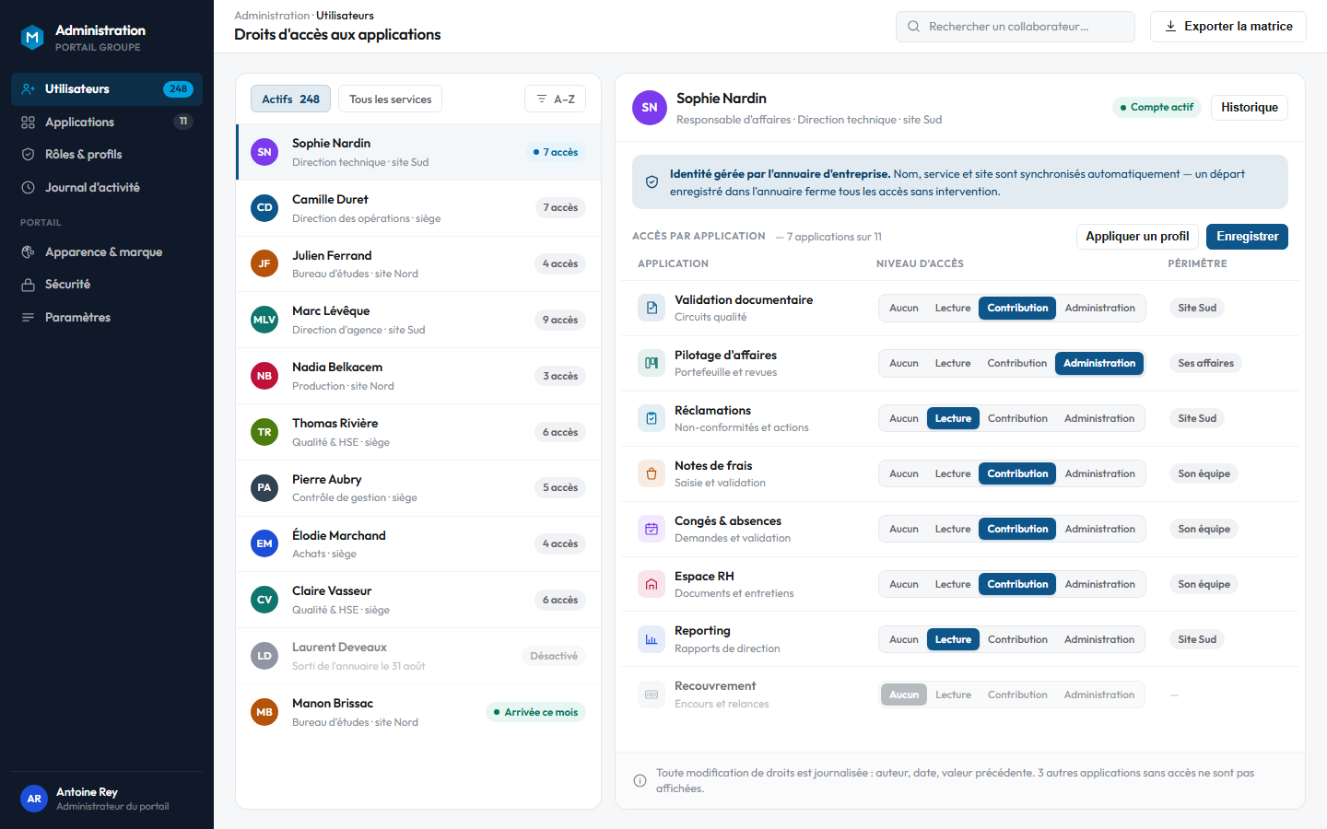This screenshot has height=829, width=1327.
Task: Click the Rechercher un collaborateur search field
Action: [1016, 27]
